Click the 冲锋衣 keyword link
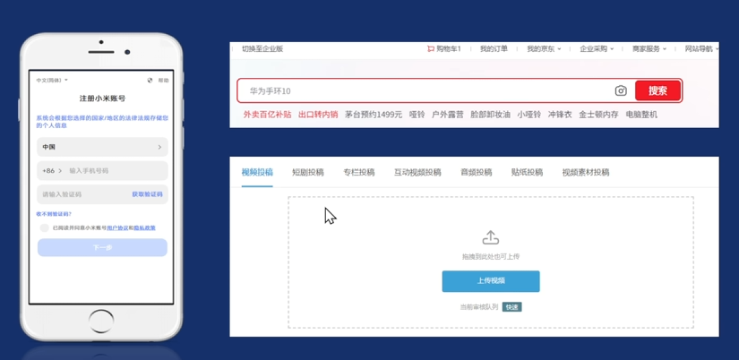 (x=560, y=115)
